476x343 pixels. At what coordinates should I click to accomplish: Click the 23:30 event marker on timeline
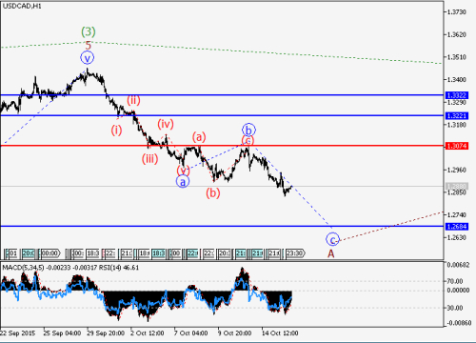point(295,253)
